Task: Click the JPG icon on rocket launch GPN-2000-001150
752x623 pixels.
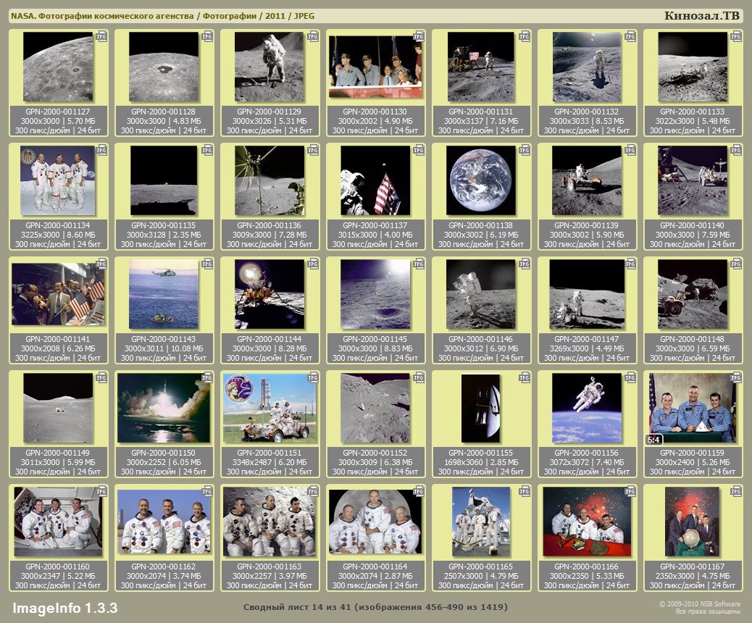Action: [207, 377]
